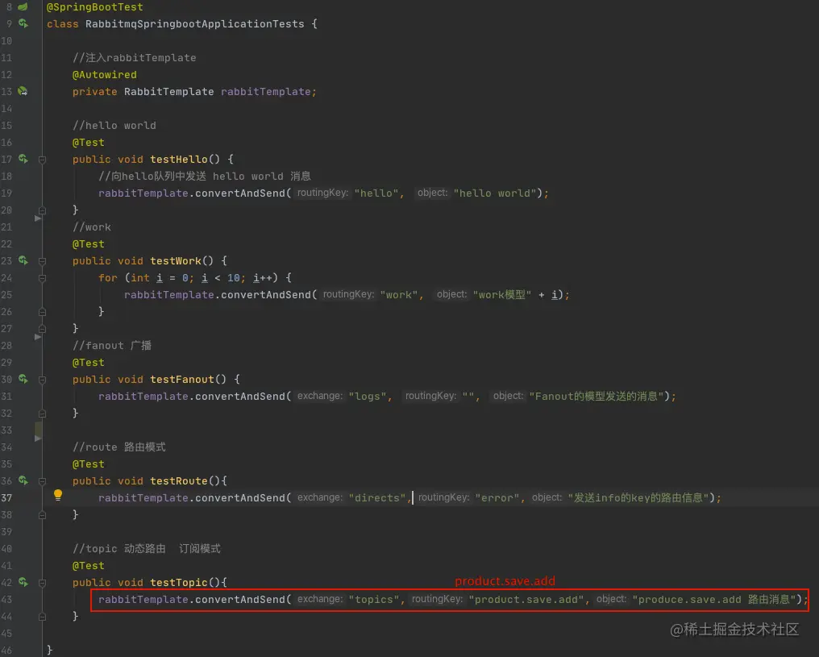This screenshot has width=819, height=657.
Task: Click testWork closing fold marker at line 27
Action: point(42,329)
